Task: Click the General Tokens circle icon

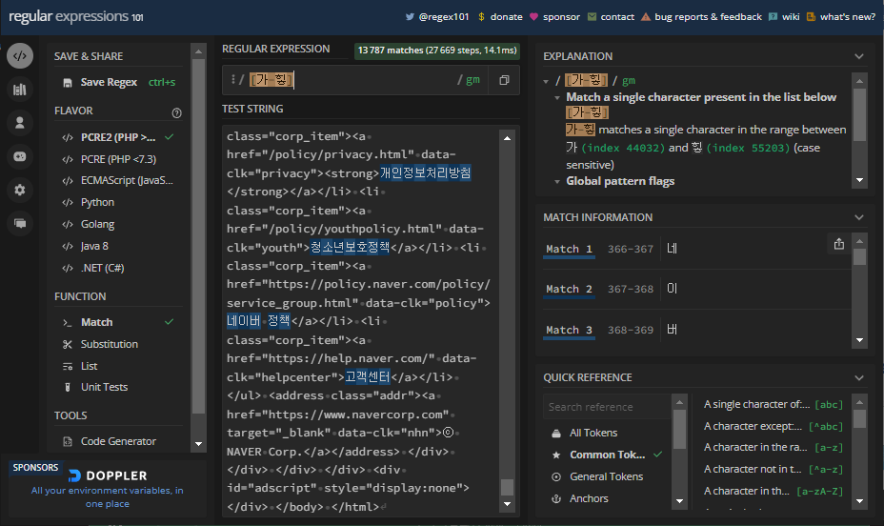Action: click(x=556, y=477)
